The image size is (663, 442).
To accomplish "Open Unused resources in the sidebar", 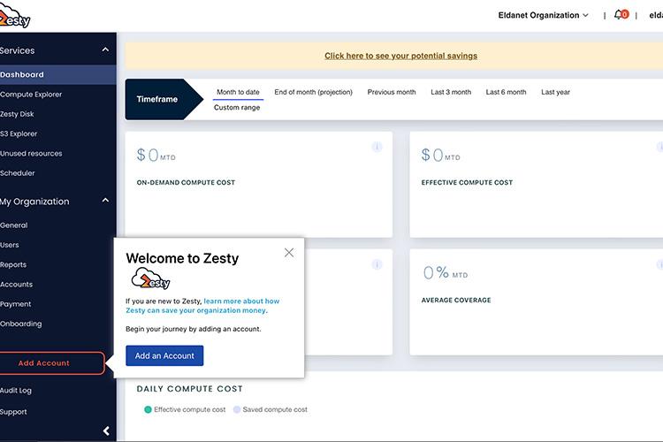I will (31, 153).
